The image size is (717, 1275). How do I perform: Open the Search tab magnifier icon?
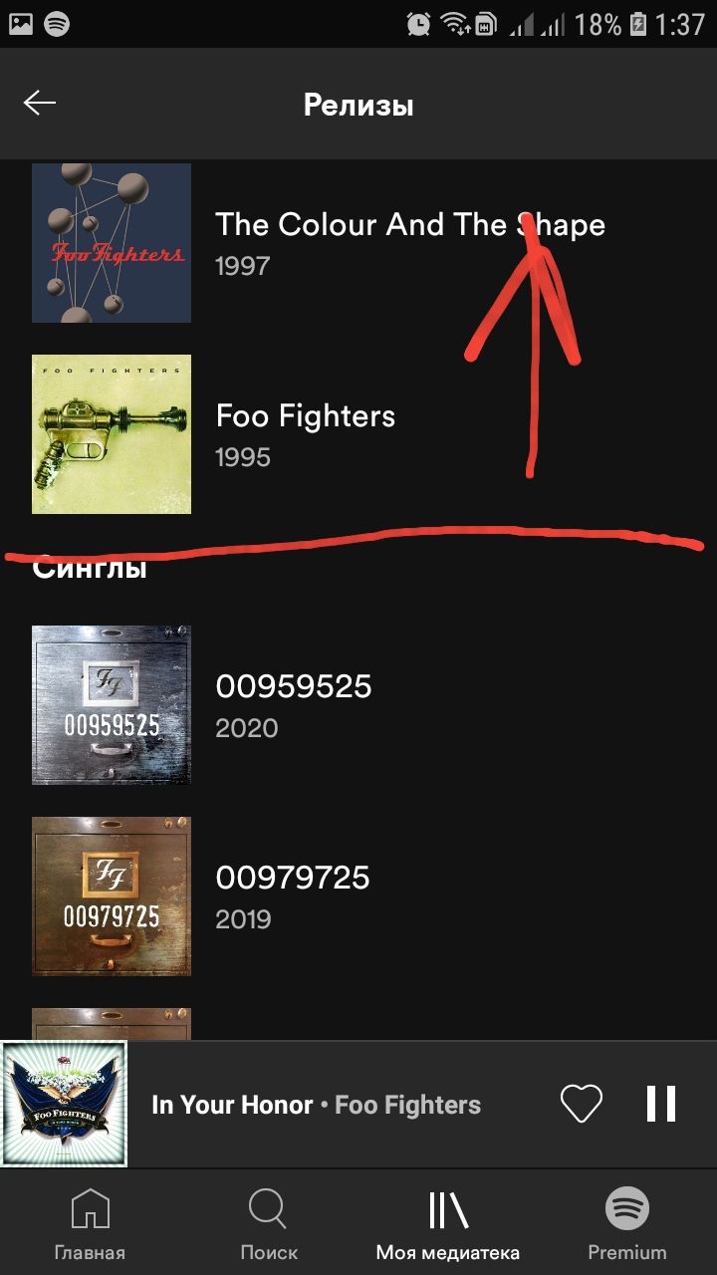(268, 1210)
